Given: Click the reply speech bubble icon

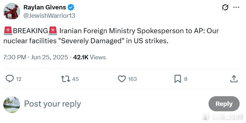Looking at the screenshot, I should [x=10, y=79].
